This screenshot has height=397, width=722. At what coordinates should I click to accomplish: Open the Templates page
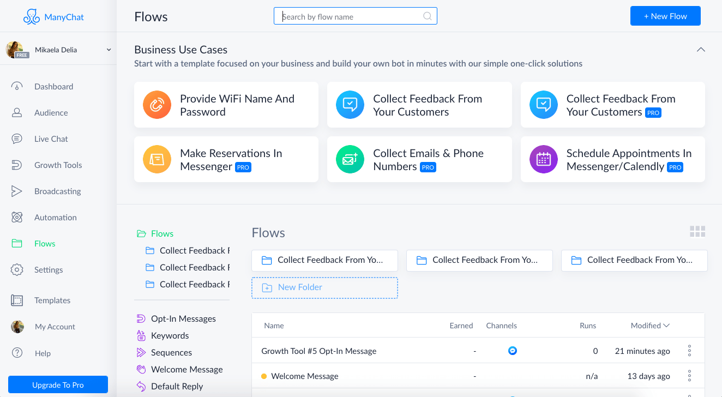coord(52,300)
